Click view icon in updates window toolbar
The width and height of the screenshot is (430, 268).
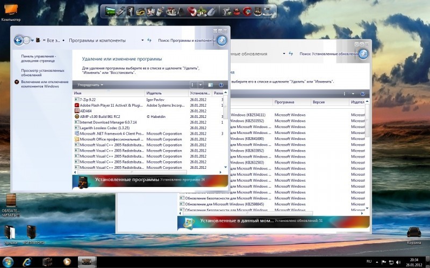pyautogui.click(x=345, y=94)
